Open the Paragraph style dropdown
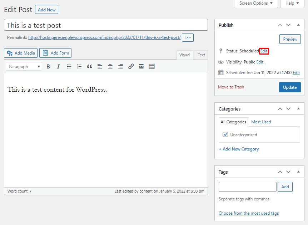308x225 pixels. pyautogui.click(x=24, y=66)
